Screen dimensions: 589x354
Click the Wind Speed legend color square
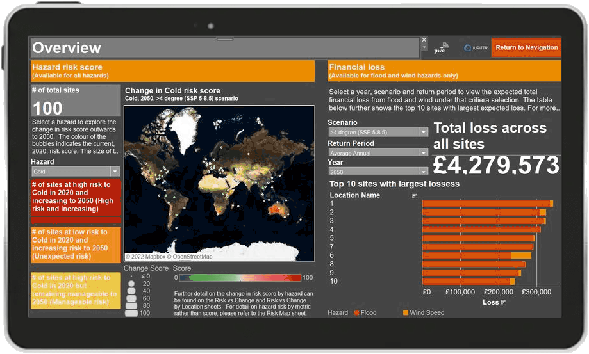coord(406,313)
